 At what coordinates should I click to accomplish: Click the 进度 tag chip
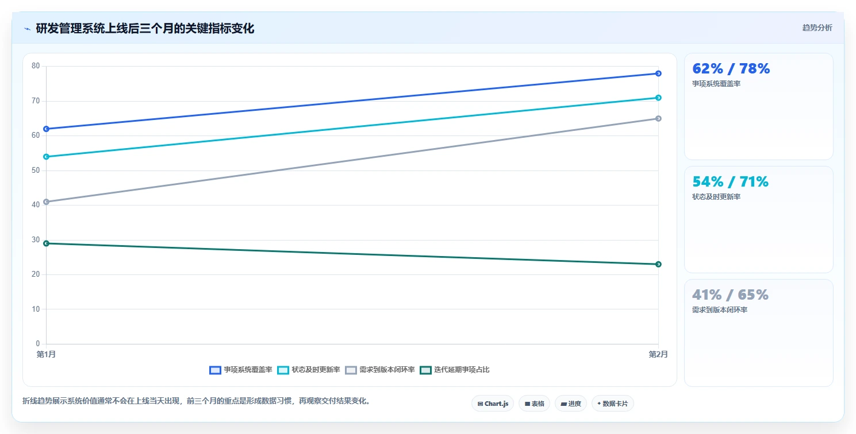tap(571, 404)
